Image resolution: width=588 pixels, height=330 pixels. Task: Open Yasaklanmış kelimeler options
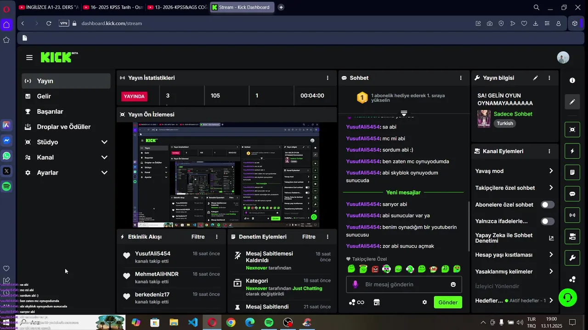pyautogui.click(x=551, y=271)
